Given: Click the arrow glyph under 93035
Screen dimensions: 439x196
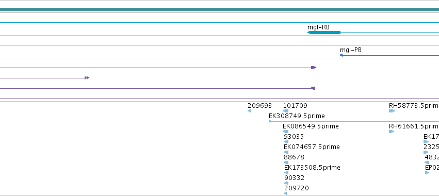Looking at the screenshot, I should 286,142.
